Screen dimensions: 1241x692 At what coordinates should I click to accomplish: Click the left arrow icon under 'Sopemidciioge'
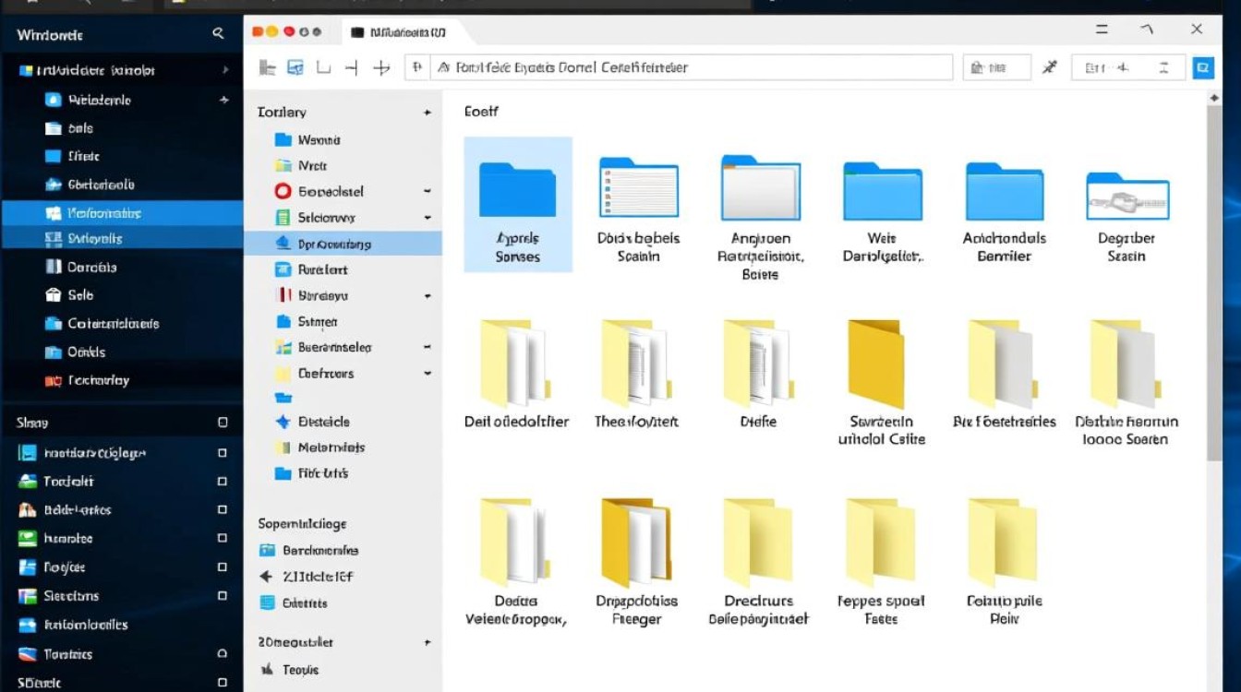tap(267, 577)
